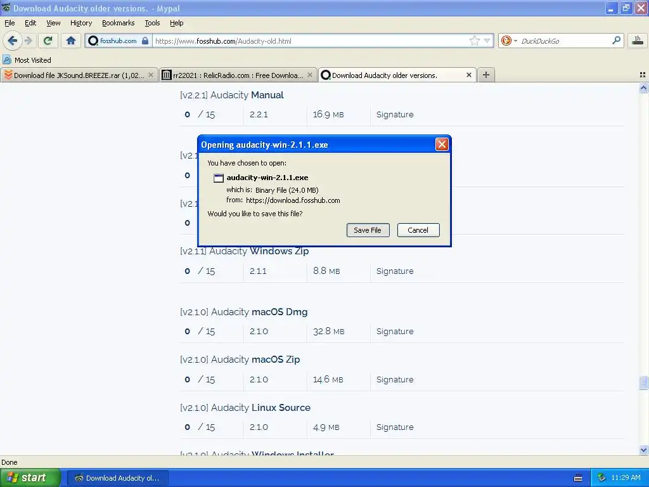This screenshot has width=649, height=487.
Task: Open the Windows start menu
Action: [x=30, y=478]
